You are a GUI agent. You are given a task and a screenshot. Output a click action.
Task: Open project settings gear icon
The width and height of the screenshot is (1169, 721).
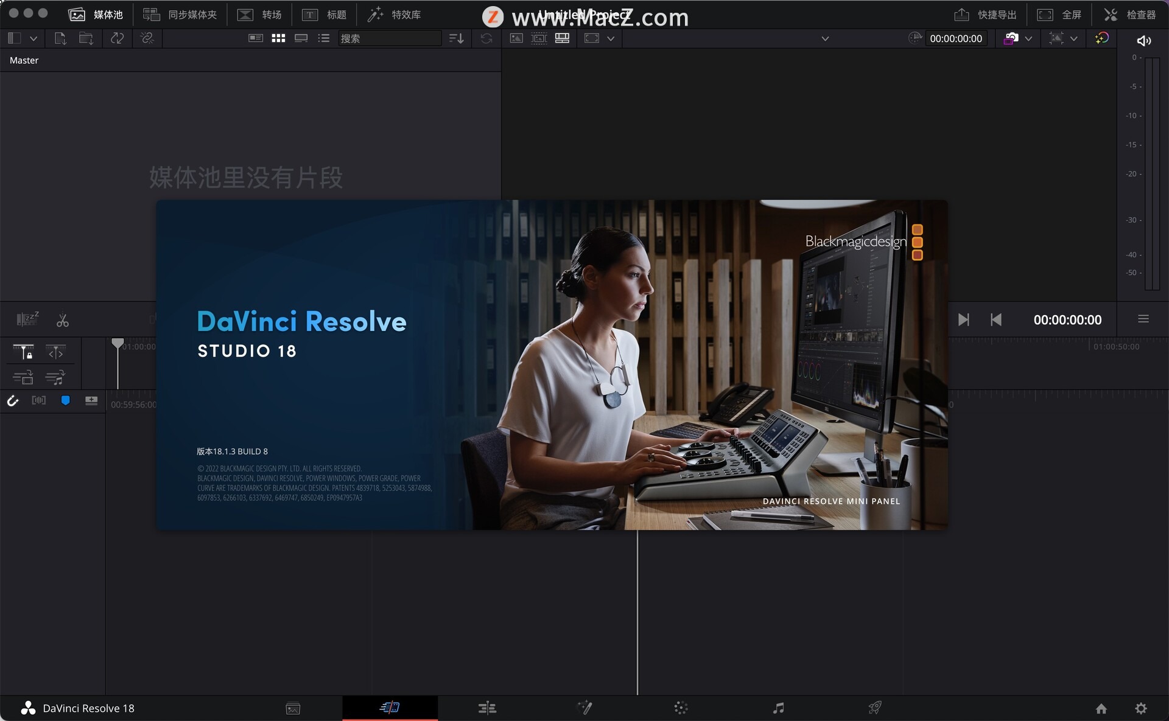pyautogui.click(x=1140, y=708)
